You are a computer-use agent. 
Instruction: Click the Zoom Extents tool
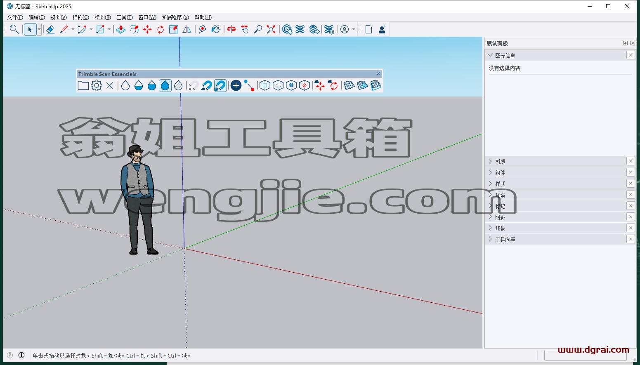(271, 29)
